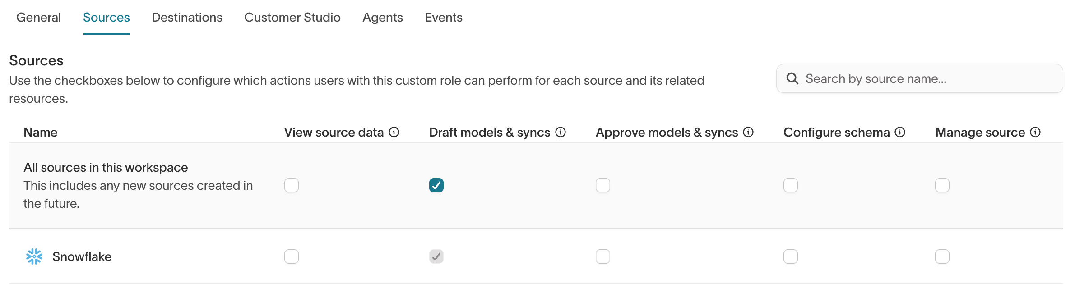Viewport: 1075px width, 293px height.
Task: Select the Sources tab
Action: click(x=107, y=17)
